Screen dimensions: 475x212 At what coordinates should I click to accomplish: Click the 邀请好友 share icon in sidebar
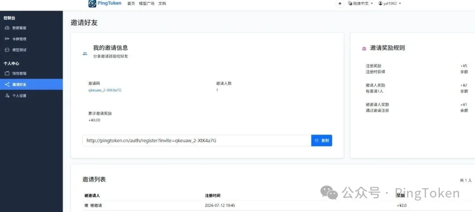(x=7, y=84)
